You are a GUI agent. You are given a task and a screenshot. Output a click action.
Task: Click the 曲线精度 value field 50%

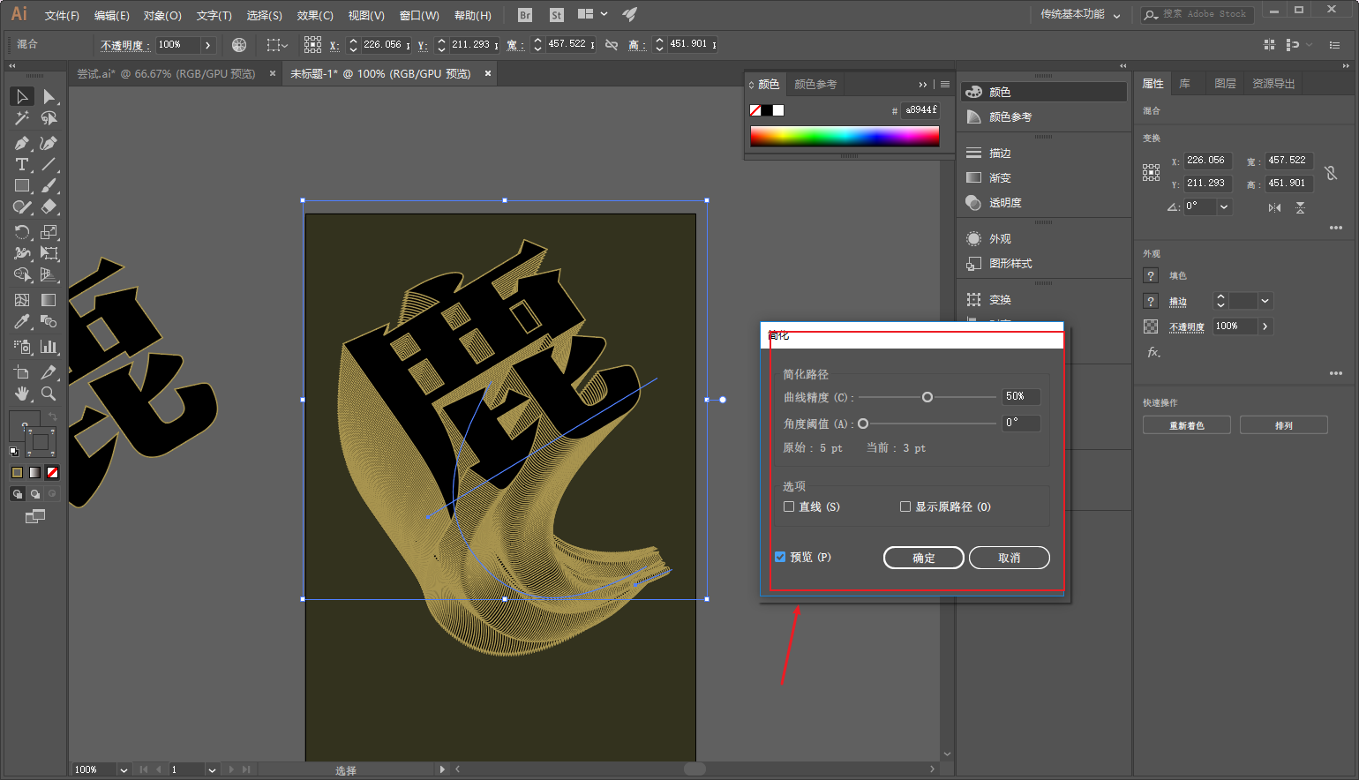coord(1021,397)
